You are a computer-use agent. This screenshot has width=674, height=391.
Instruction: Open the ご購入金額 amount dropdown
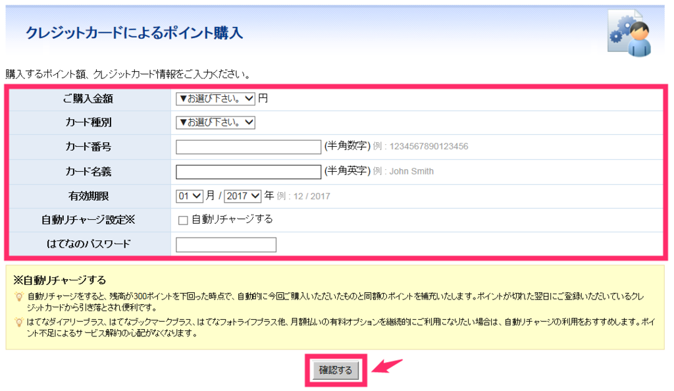tap(215, 99)
